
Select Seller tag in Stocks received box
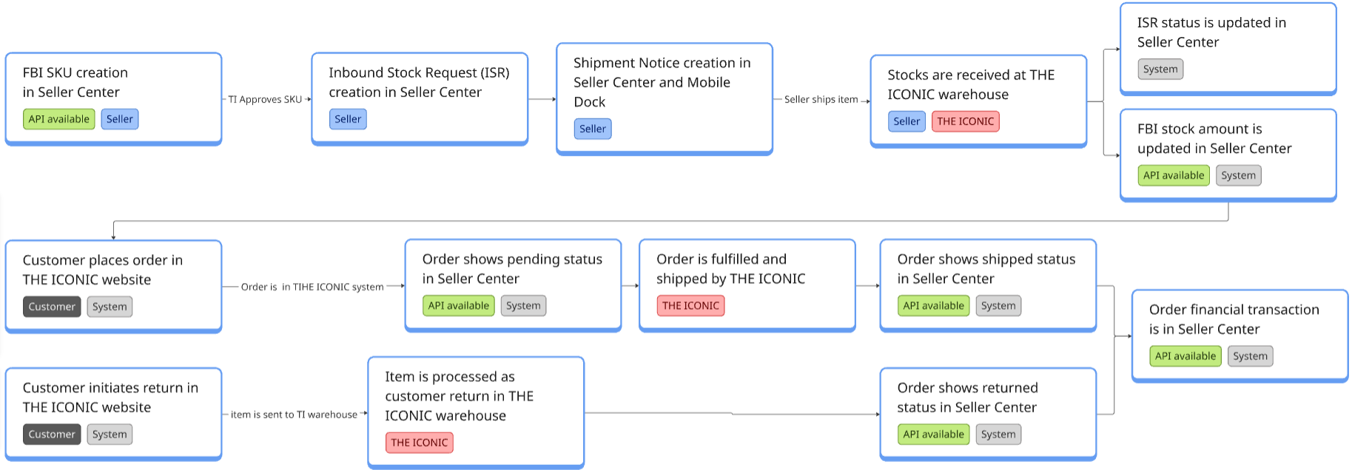pyautogui.click(x=907, y=121)
